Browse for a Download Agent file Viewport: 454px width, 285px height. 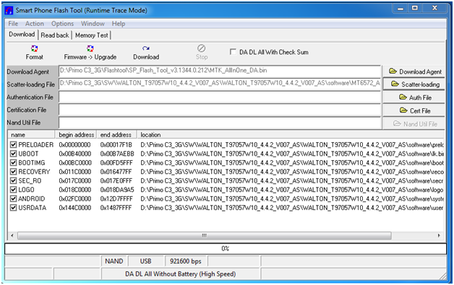[414, 71]
